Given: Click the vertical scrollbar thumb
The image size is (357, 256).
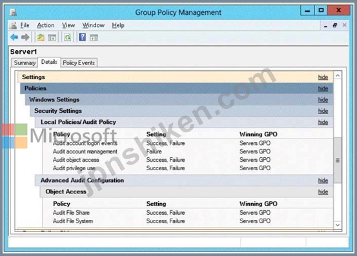Looking at the screenshot, I should coord(338,160).
